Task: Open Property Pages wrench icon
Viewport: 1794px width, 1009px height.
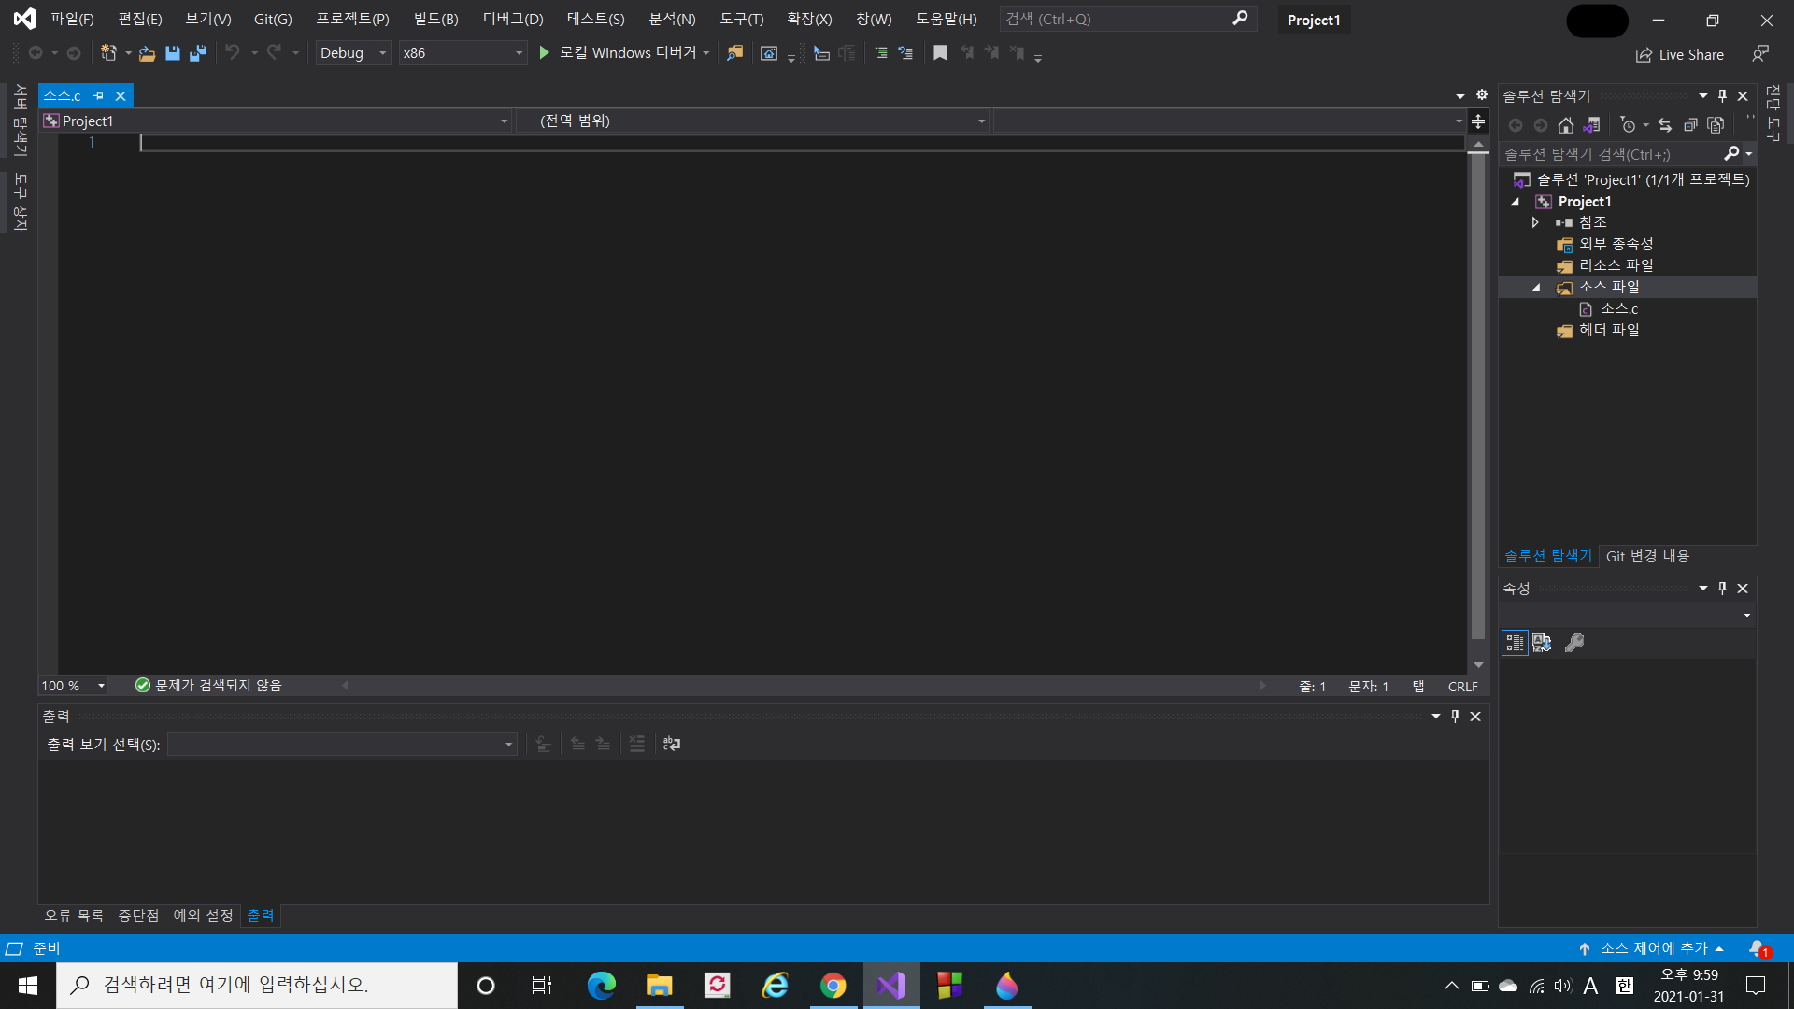Action: (1574, 643)
